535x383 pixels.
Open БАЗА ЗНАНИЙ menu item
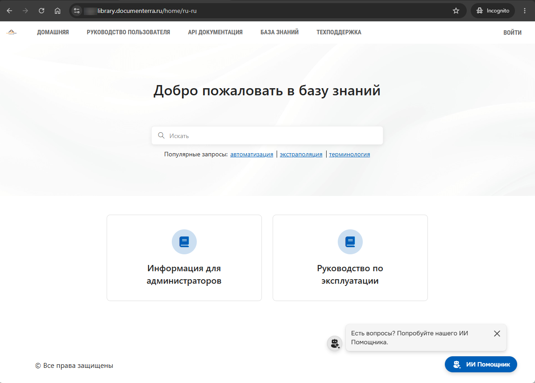tap(279, 33)
